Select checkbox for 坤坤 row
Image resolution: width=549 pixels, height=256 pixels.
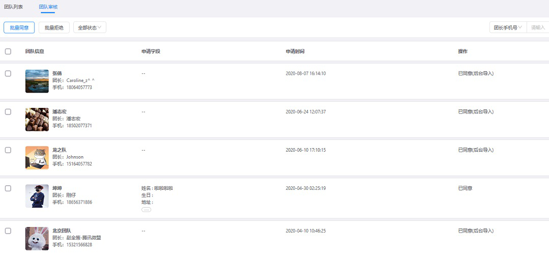pyautogui.click(x=8, y=188)
